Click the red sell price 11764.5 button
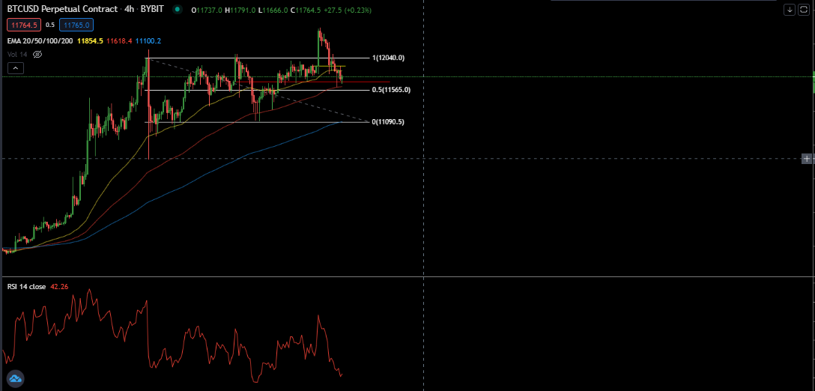The width and height of the screenshot is (815, 391). coord(24,25)
